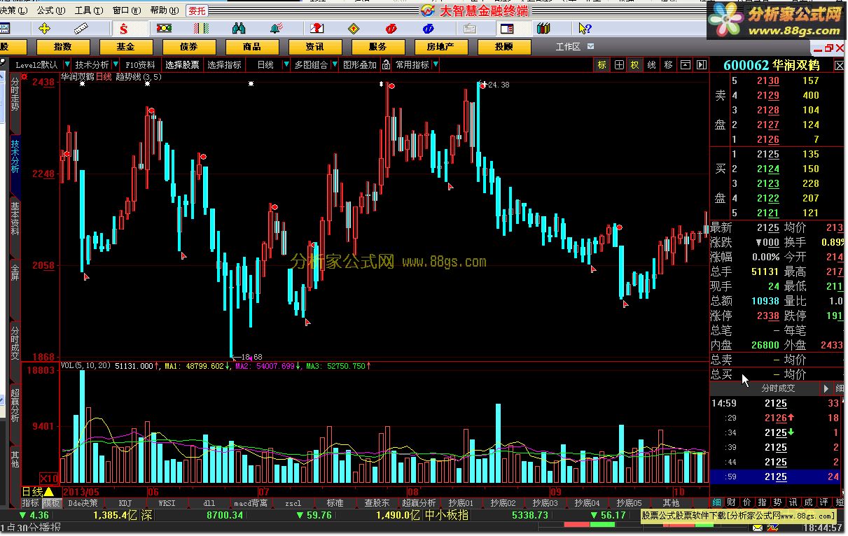Click the window layout toolbar icon

pos(506,29)
